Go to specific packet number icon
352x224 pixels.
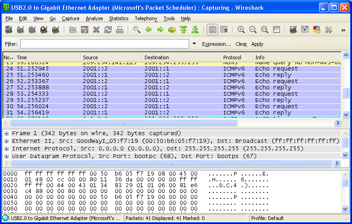point(172,30)
